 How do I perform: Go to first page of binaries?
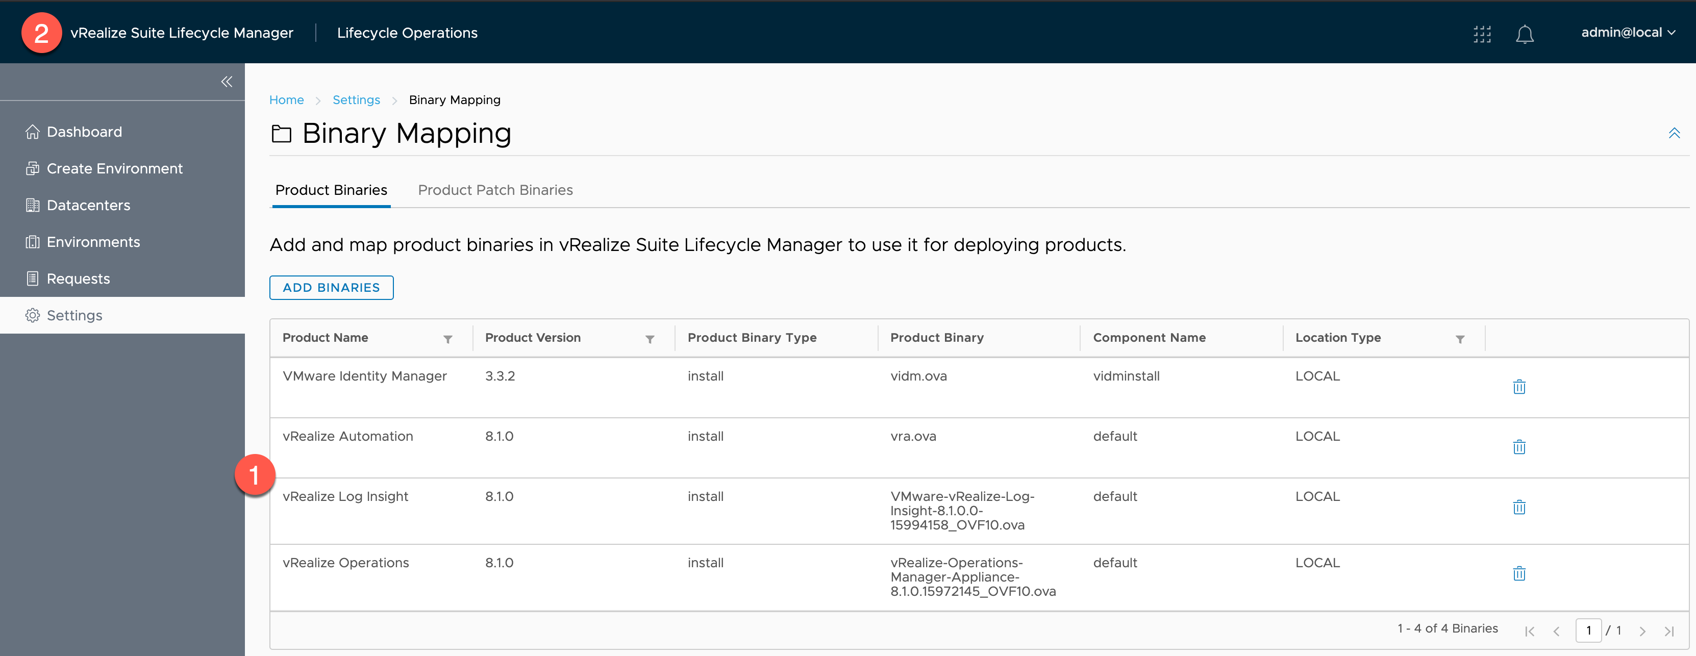[x=1530, y=632]
